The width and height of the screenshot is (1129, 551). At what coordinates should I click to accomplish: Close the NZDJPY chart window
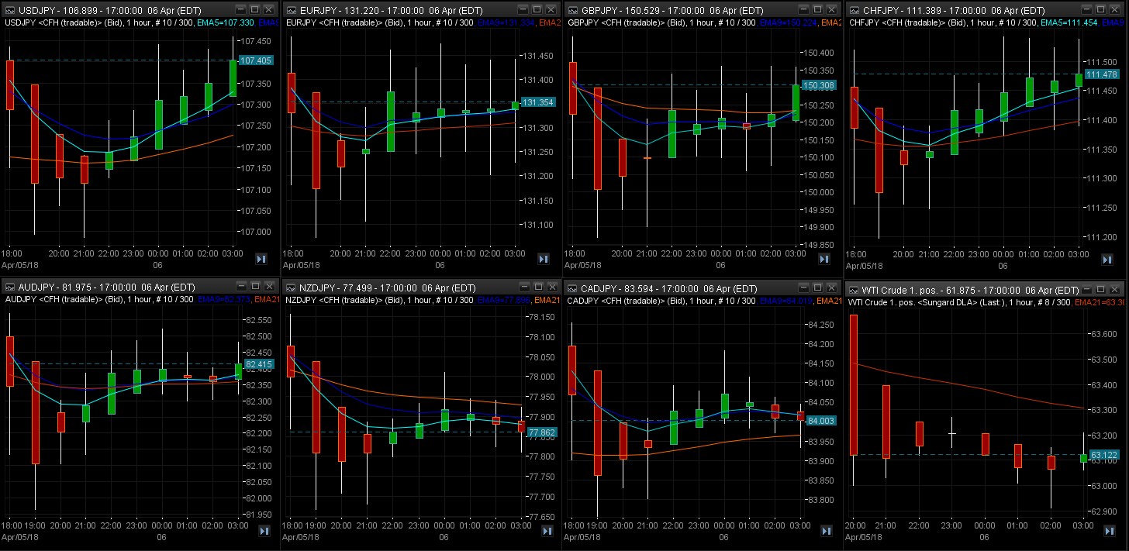pos(551,288)
